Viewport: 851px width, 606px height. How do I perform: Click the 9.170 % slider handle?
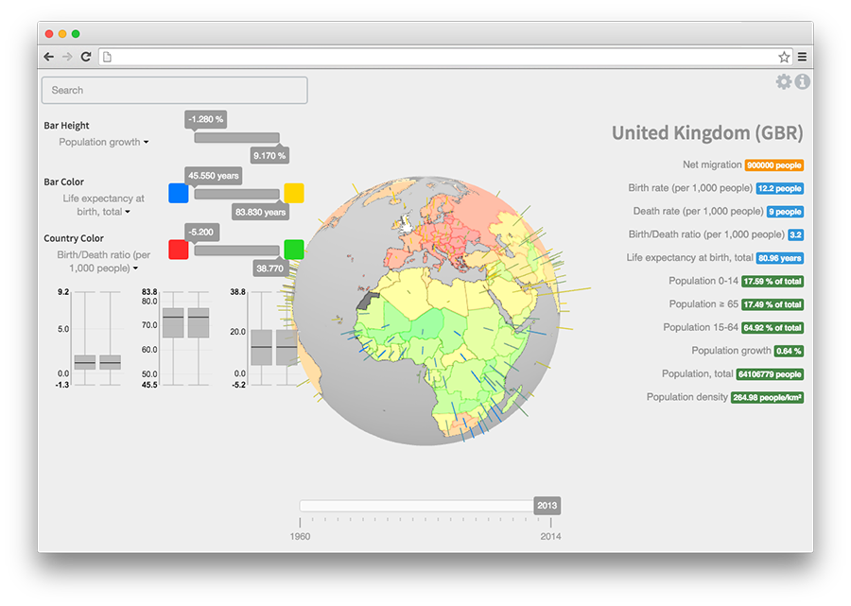269,156
